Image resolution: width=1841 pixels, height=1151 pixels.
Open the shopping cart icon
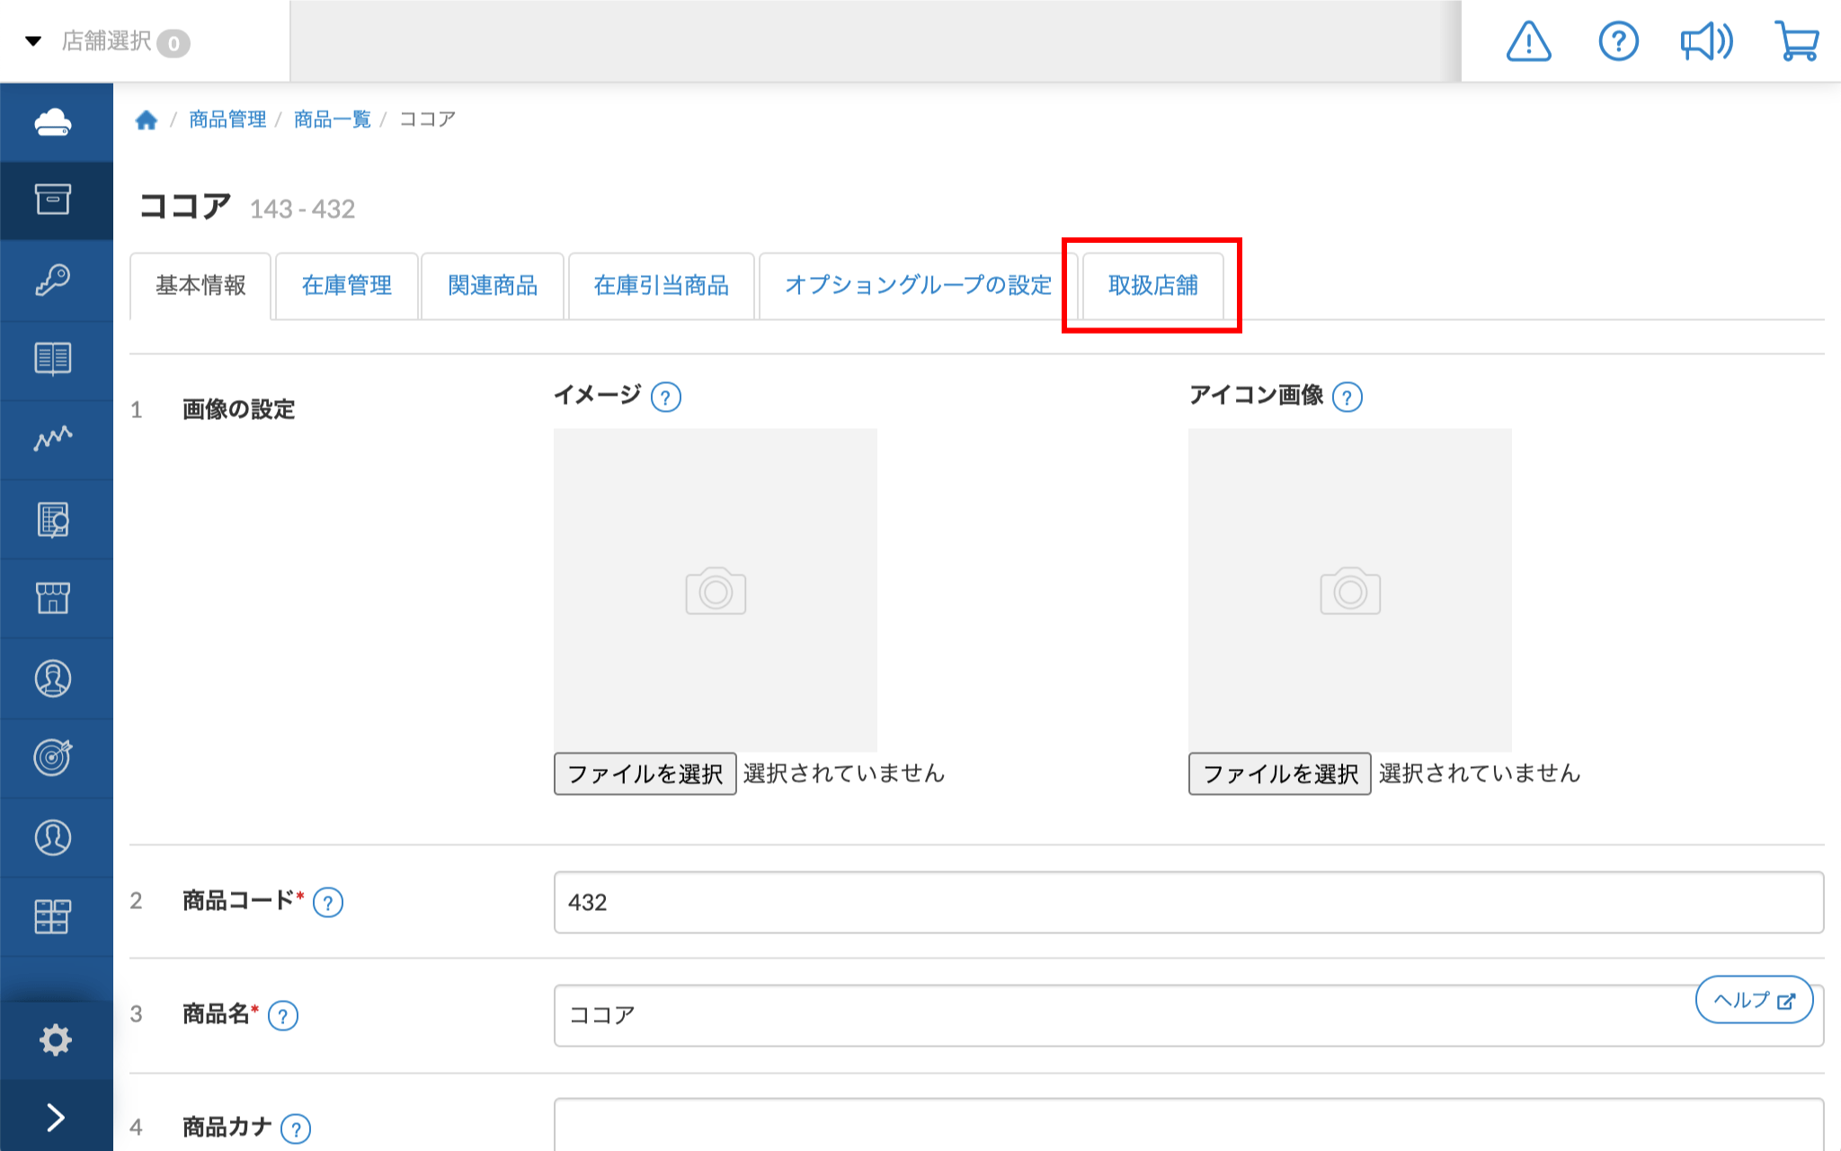point(1797,41)
